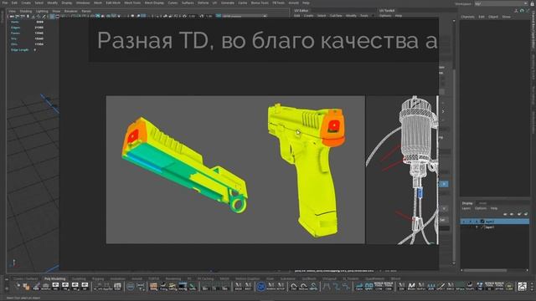Select the Anim tab in Layer Editor

(x=482, y=203)
